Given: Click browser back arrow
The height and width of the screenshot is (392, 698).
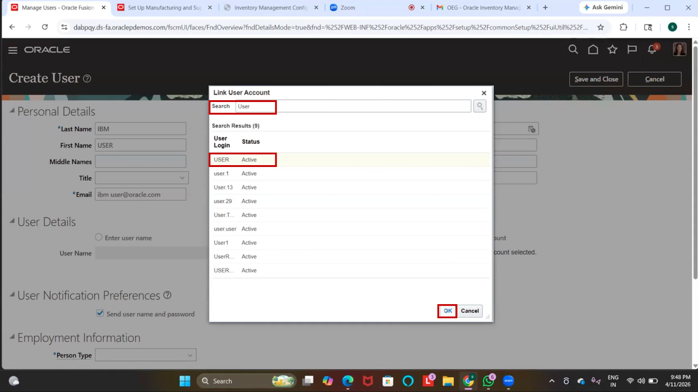Looking at the screenshot, I should 12,27.
